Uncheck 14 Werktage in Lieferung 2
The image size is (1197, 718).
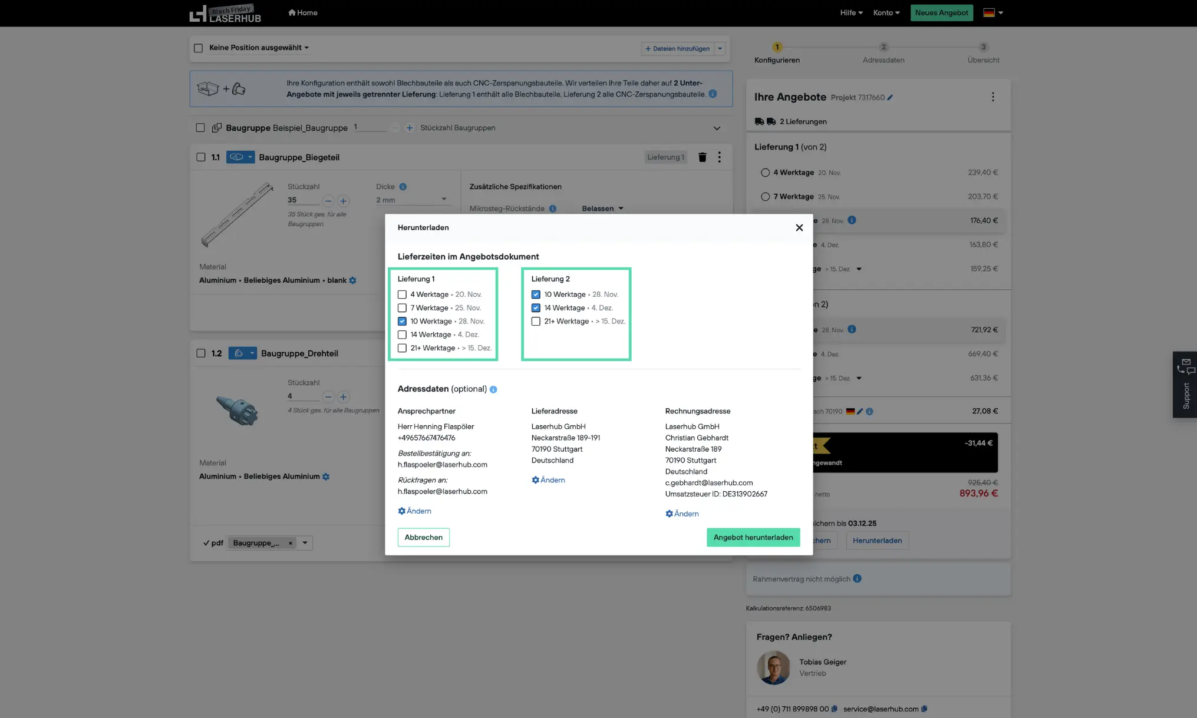click(x=536, y=308)
